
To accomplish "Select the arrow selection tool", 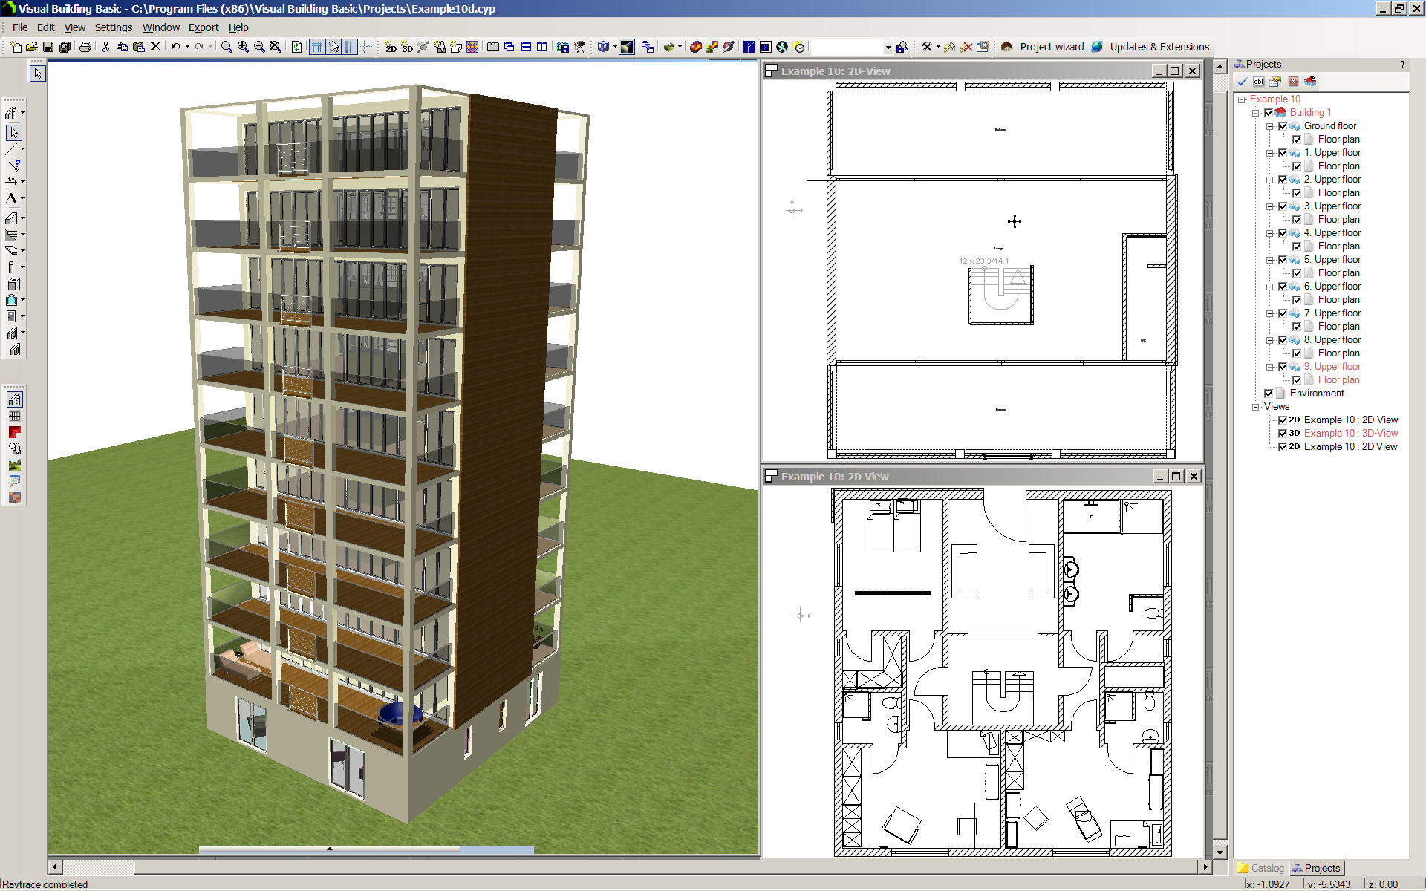I will (13, 134).
